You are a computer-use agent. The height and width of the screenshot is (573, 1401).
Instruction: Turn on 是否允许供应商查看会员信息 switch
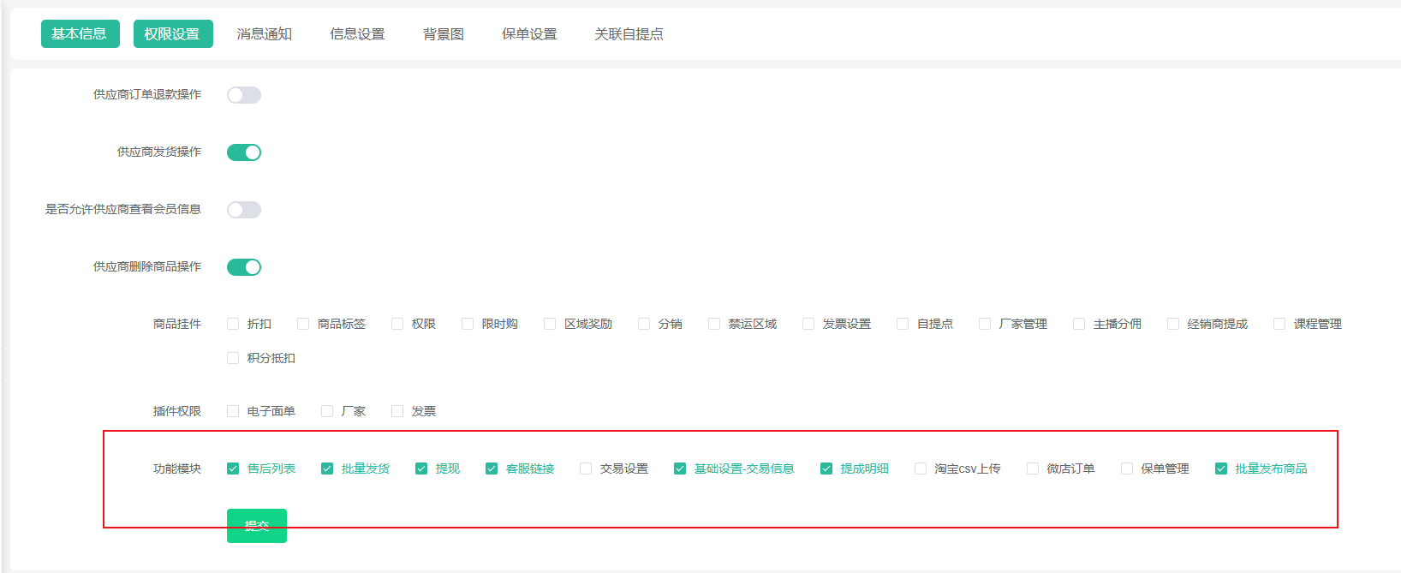(x=244, y=210)
